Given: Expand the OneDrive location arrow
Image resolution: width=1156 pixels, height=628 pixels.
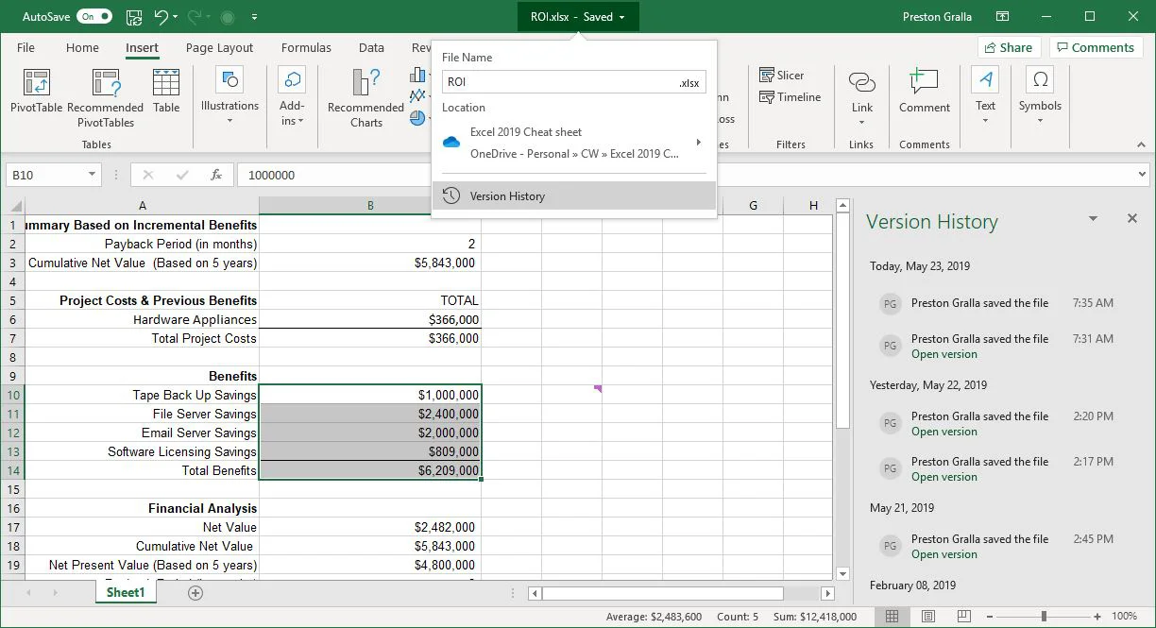Looking at the screenshot, I should [x=699, y=143].
